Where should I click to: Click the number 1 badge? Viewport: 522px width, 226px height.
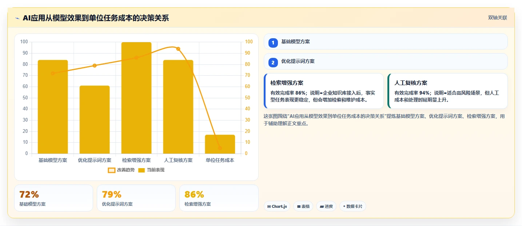(x=273, y=43)
